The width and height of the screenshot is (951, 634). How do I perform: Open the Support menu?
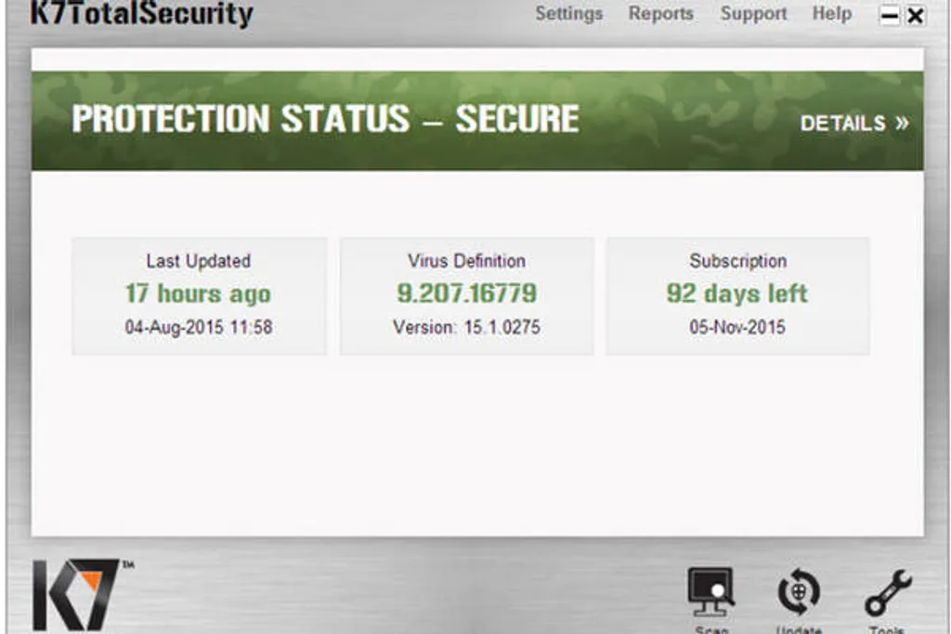753,14
